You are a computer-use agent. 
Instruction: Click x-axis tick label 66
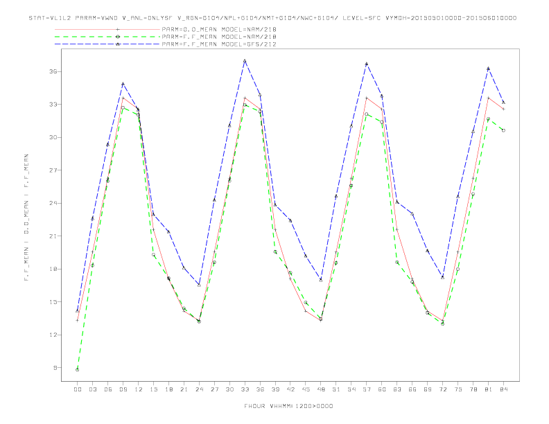tap(412, 389)
